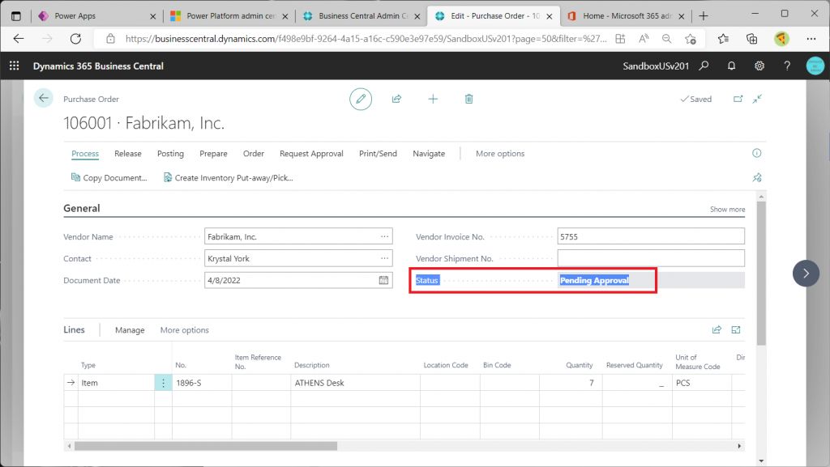Open Document Date calendar picker
Viewport: 830px width, 467px height.
point(384,281)
